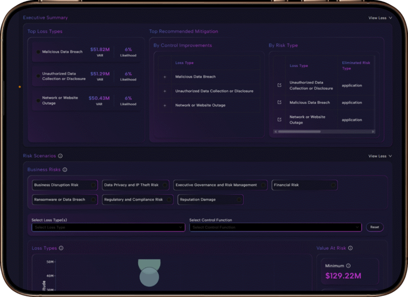The width and height of the screenshot is (408, 297).
Task: Open external link icon for Malicious Data Breach
Action: (279, 102)
